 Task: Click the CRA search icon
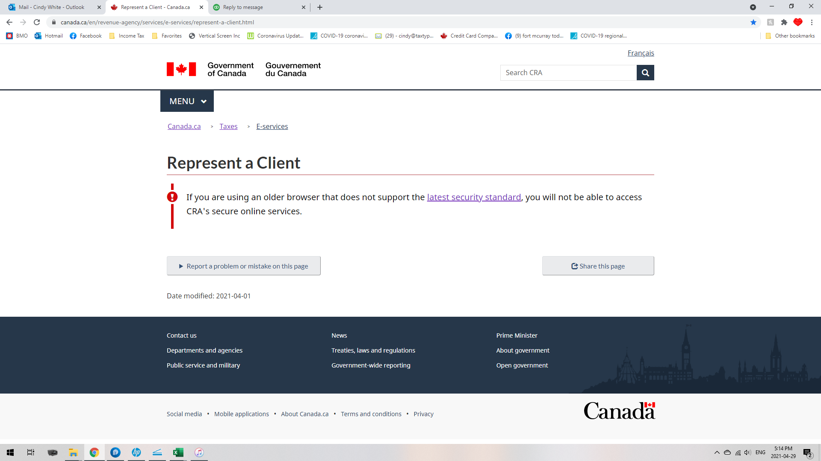tap(645, 72)
